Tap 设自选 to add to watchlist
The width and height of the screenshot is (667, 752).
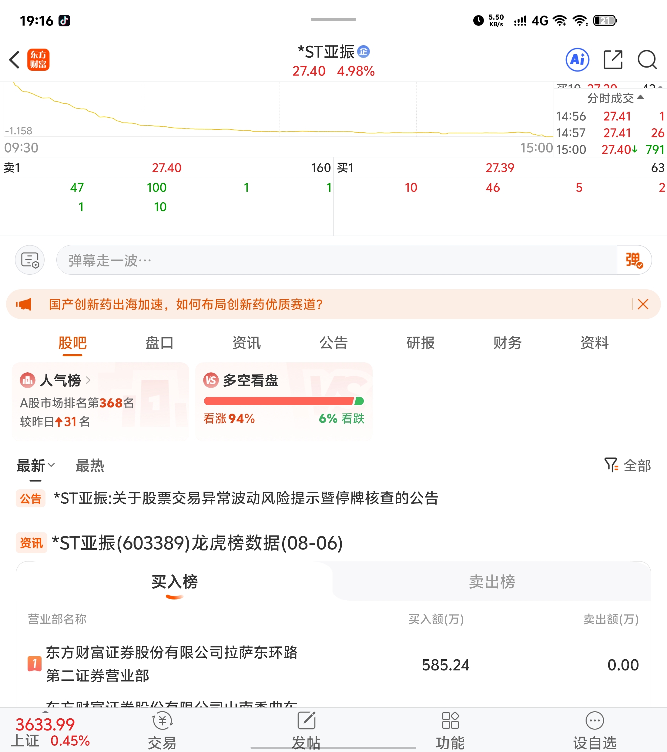[595, 730]
